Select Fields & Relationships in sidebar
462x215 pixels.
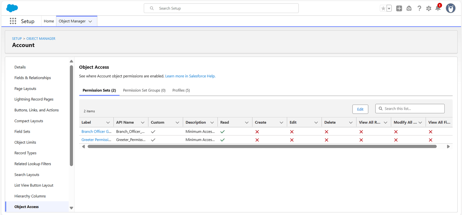click(x=33, y=78)
